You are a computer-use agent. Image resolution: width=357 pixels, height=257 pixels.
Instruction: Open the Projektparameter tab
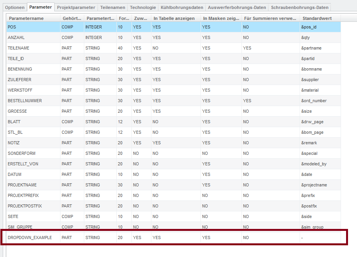[x=76, y=7]
